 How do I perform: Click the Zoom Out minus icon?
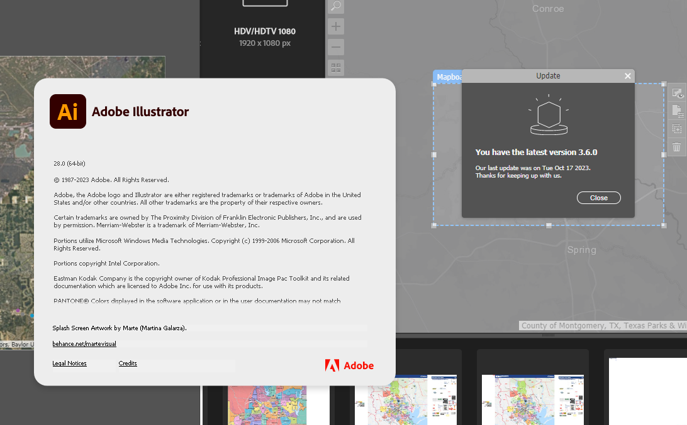point(335,46)
